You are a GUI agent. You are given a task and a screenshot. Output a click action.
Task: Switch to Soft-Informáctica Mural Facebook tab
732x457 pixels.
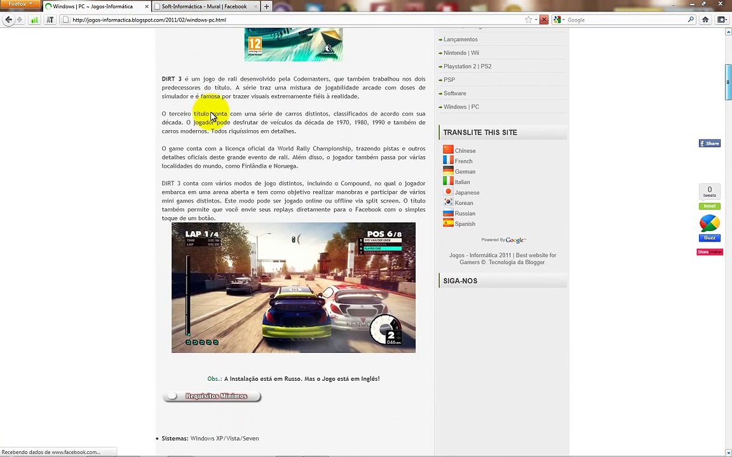click(206, 6)
